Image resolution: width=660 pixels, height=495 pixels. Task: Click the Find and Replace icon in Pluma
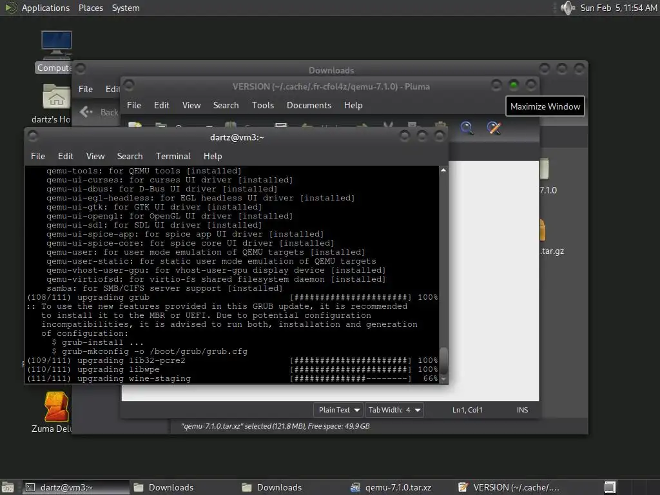[494, 128]
